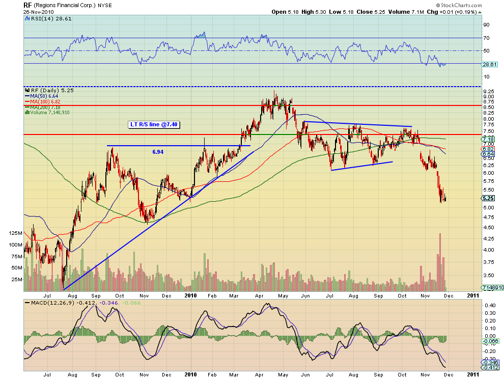Viewport: 504px width, 379px height.
Task: Click the 50 level label on RSI axis
Action: coord(486,51)
